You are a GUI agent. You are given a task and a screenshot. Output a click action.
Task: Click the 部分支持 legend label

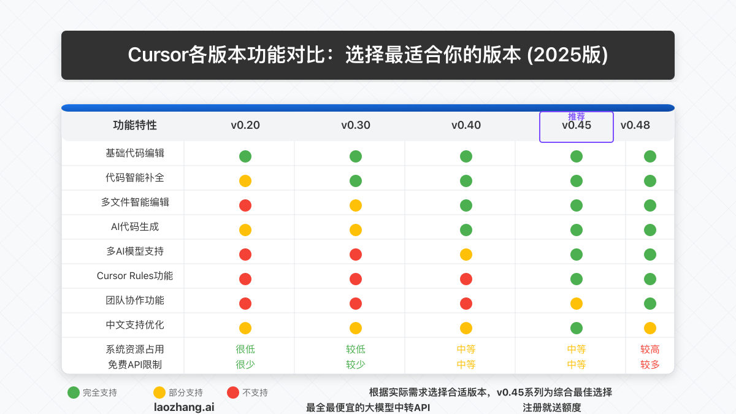pos(186,393)
